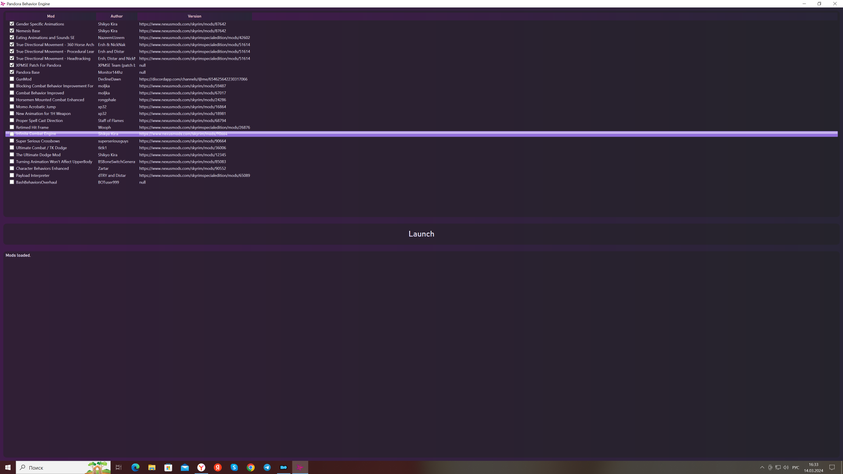Select the Ultimate Combat / TK Dodge row
Image resolution: width=843 pixels, height=474 pixels.
[x=41, y=148]
